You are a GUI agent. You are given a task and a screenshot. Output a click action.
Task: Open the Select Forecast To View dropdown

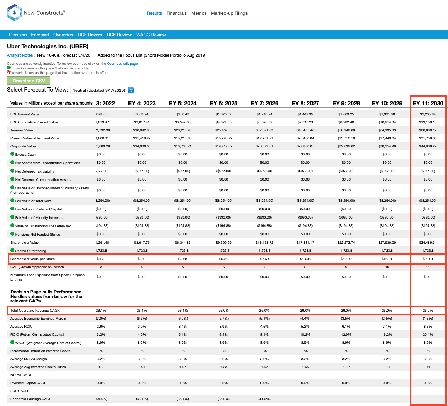pyautogui.click(x=102, y=90)
